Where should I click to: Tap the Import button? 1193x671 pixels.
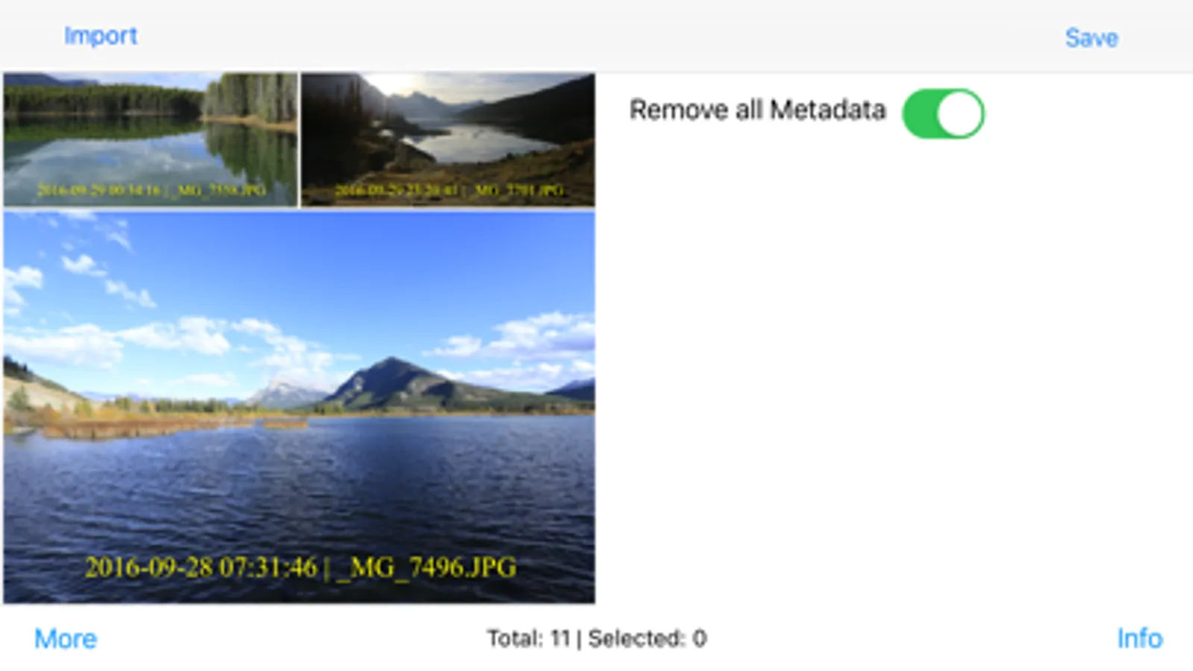coord(101,36)
